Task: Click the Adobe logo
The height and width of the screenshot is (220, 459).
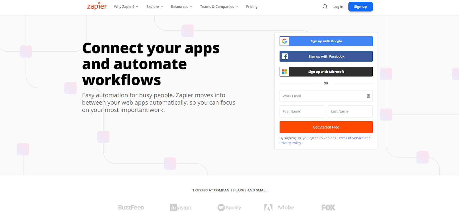Action: point(279,207)
